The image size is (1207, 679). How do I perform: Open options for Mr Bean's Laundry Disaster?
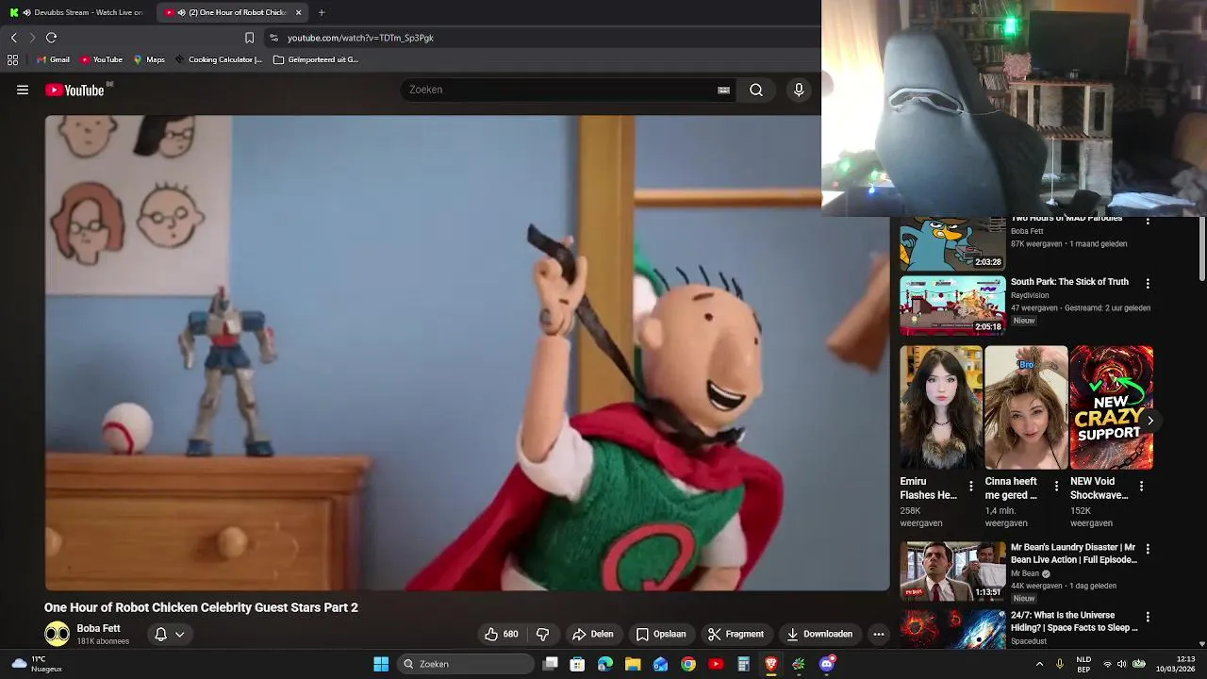pyautogui.click(x=1148, y=548)
